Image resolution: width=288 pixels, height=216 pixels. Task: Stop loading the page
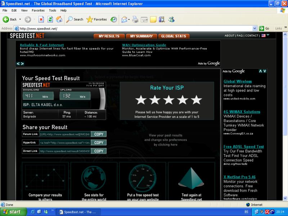click(x=41, y=19)
